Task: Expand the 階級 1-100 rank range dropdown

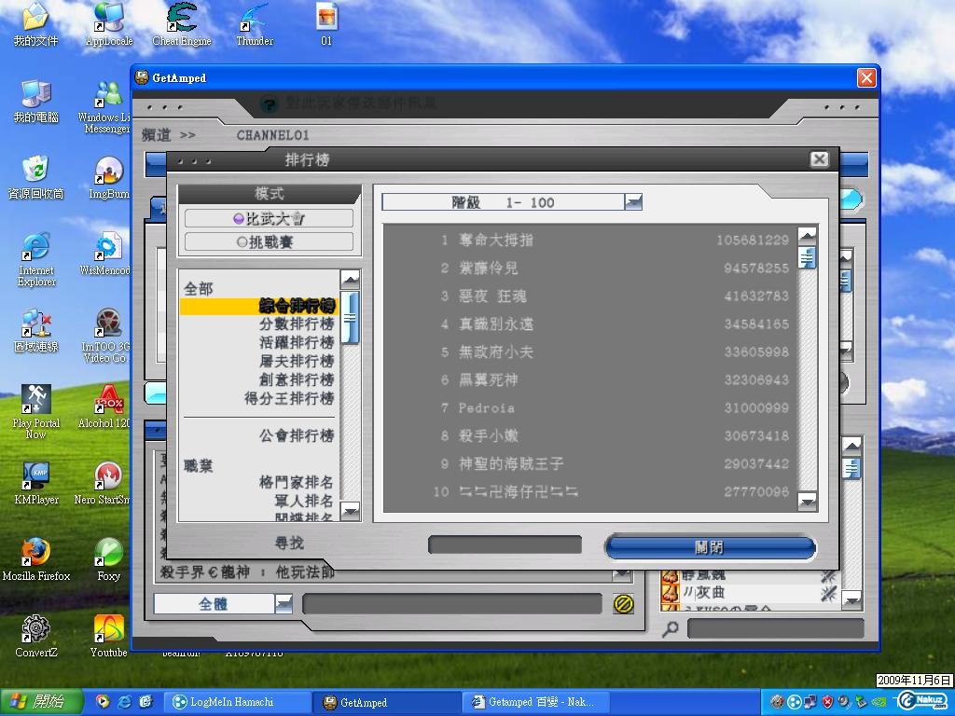Action: pyautogui.click(x=633, y=202)
